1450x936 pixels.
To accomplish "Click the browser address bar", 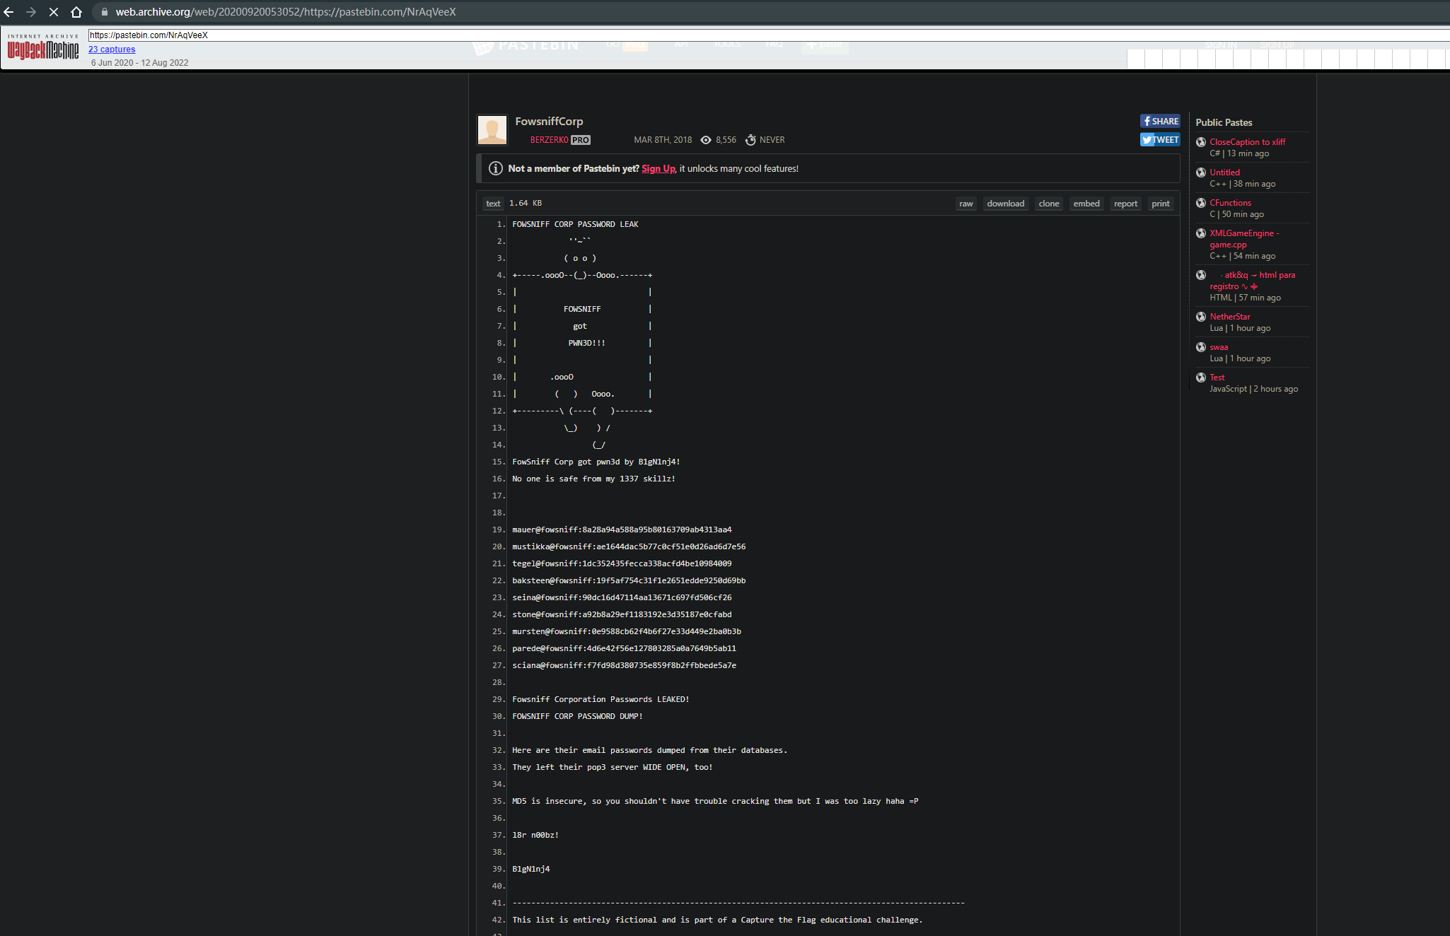I will (x=771, y=12).
